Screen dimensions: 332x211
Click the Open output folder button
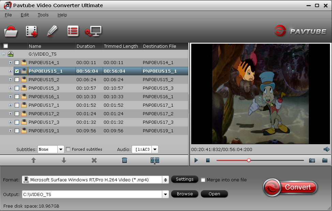(x=214, y=194)
